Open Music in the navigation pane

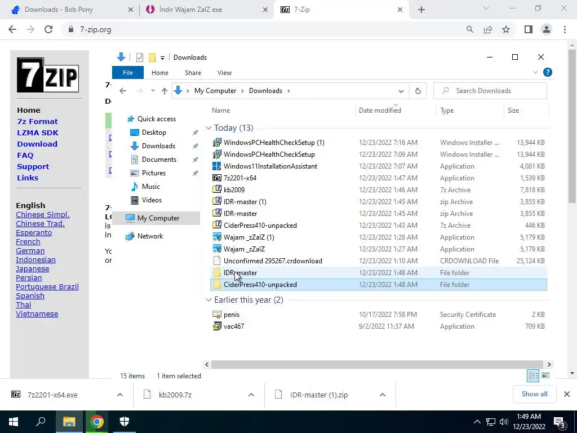(150, 186)
